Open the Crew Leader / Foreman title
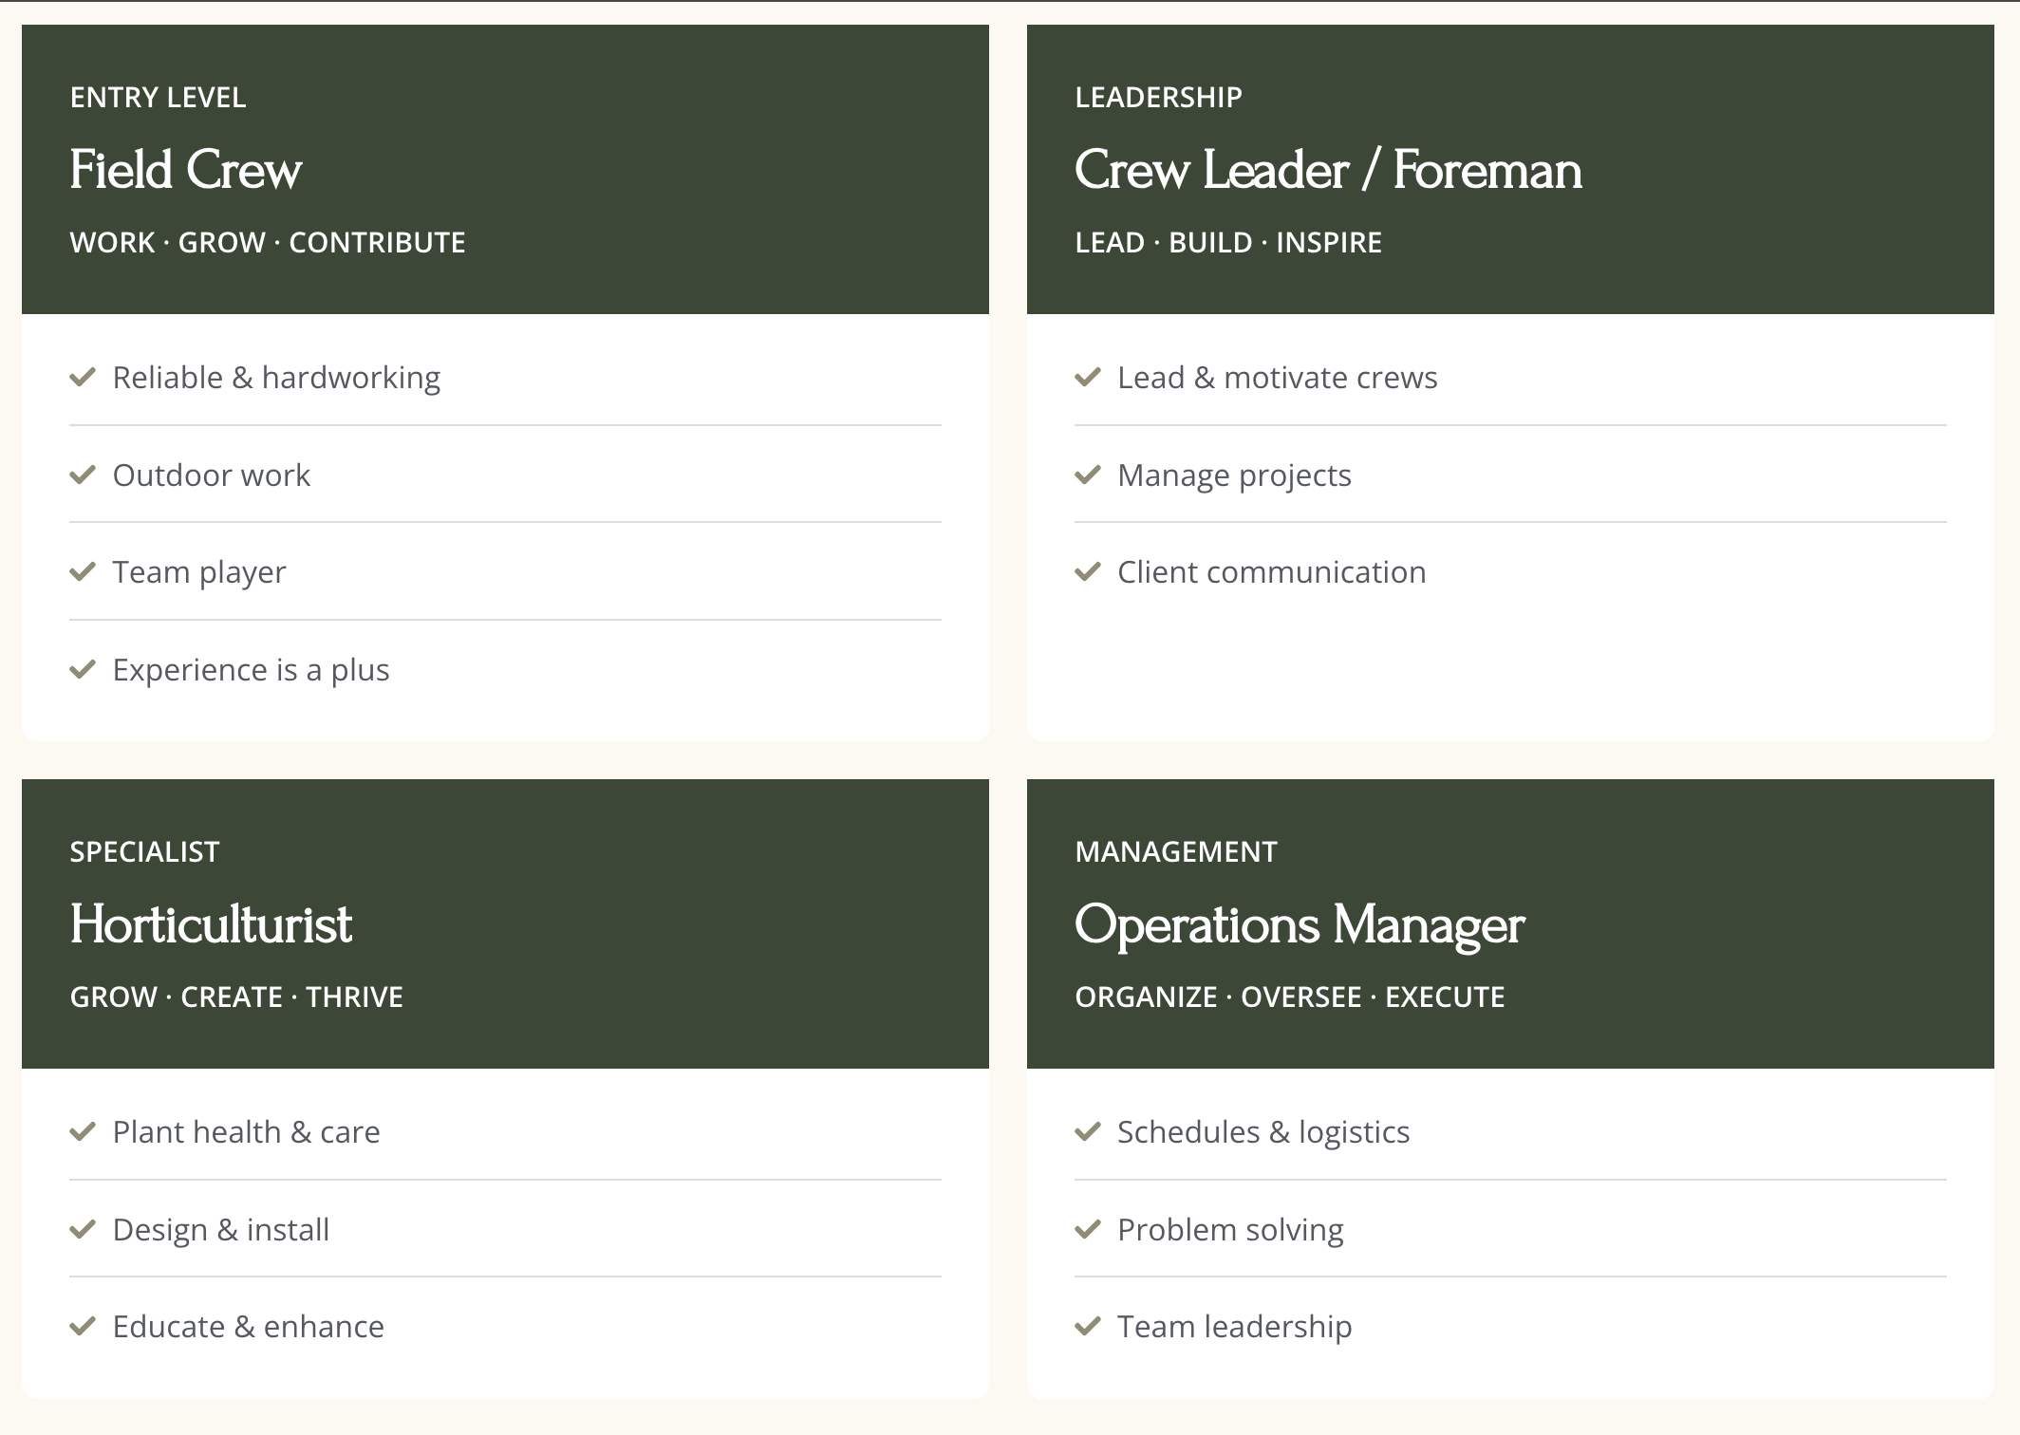This screenshot has height=1435, width=2020. coord(1328,170)
